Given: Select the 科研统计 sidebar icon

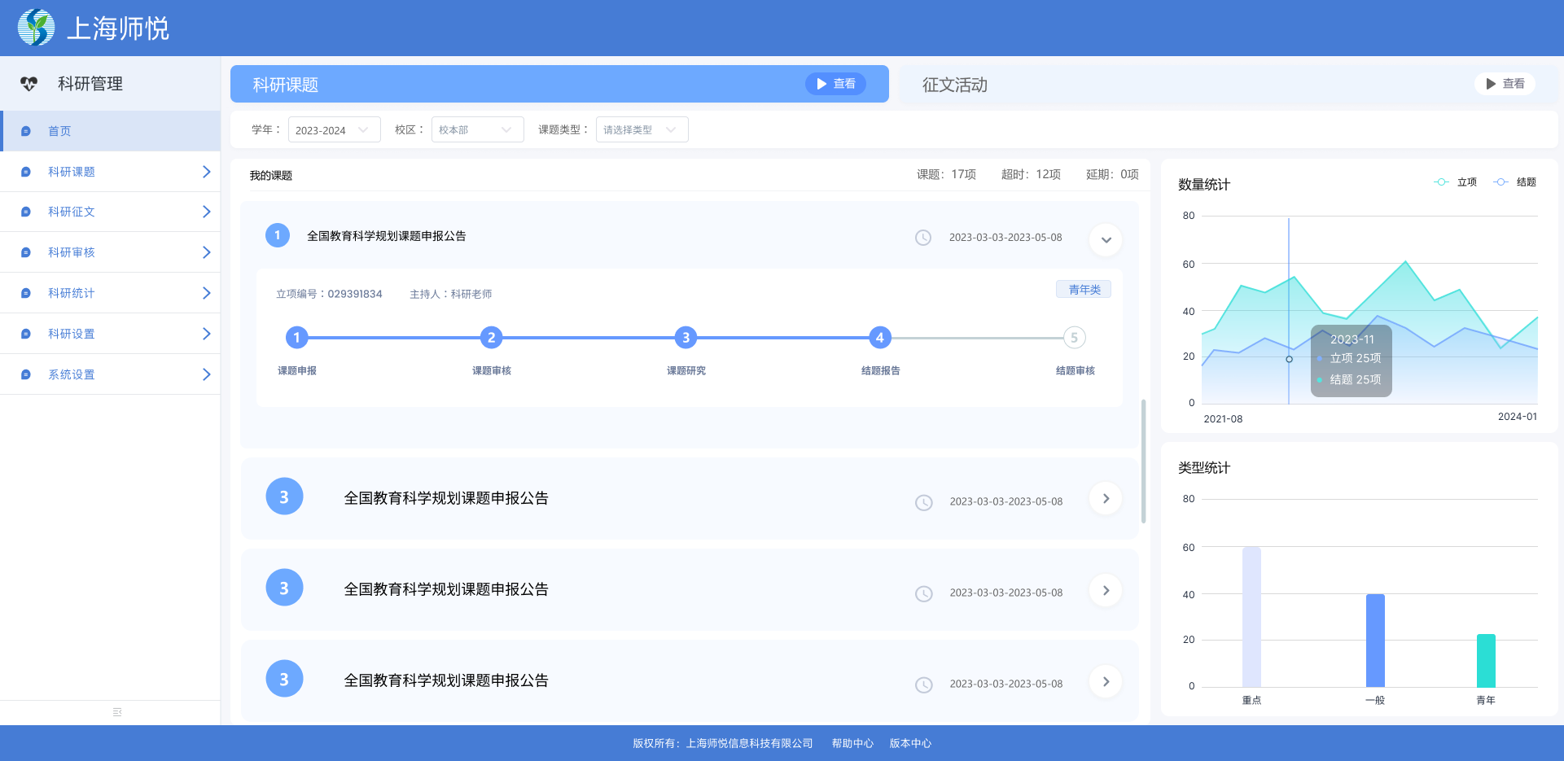Looking at the screenshot, I should click(26, 293).
